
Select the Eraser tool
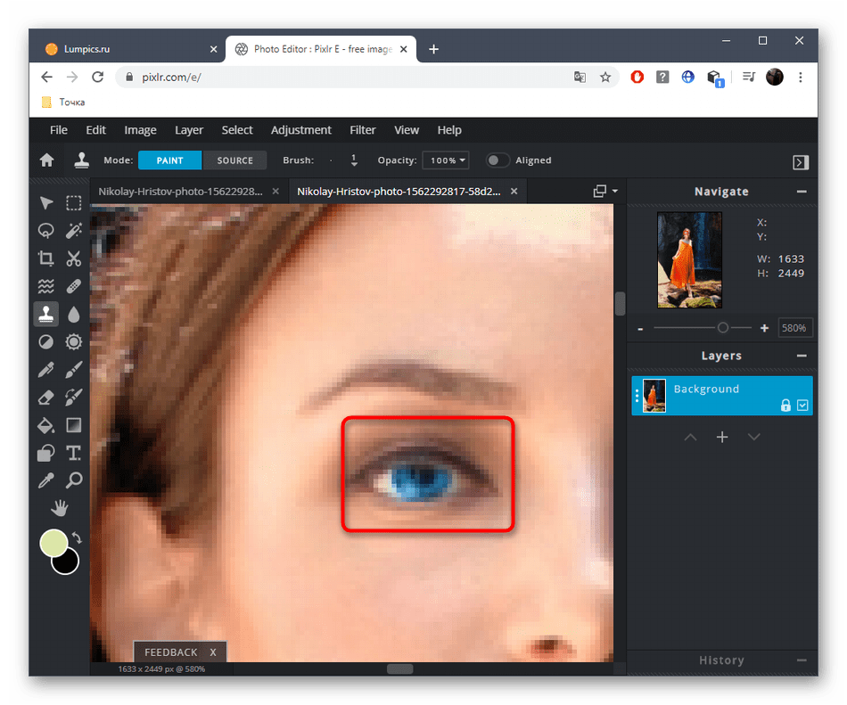[x=45, y=398]
